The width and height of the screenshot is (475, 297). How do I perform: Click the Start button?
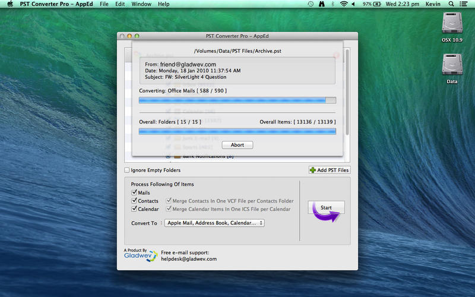click(x=326, y=207)
